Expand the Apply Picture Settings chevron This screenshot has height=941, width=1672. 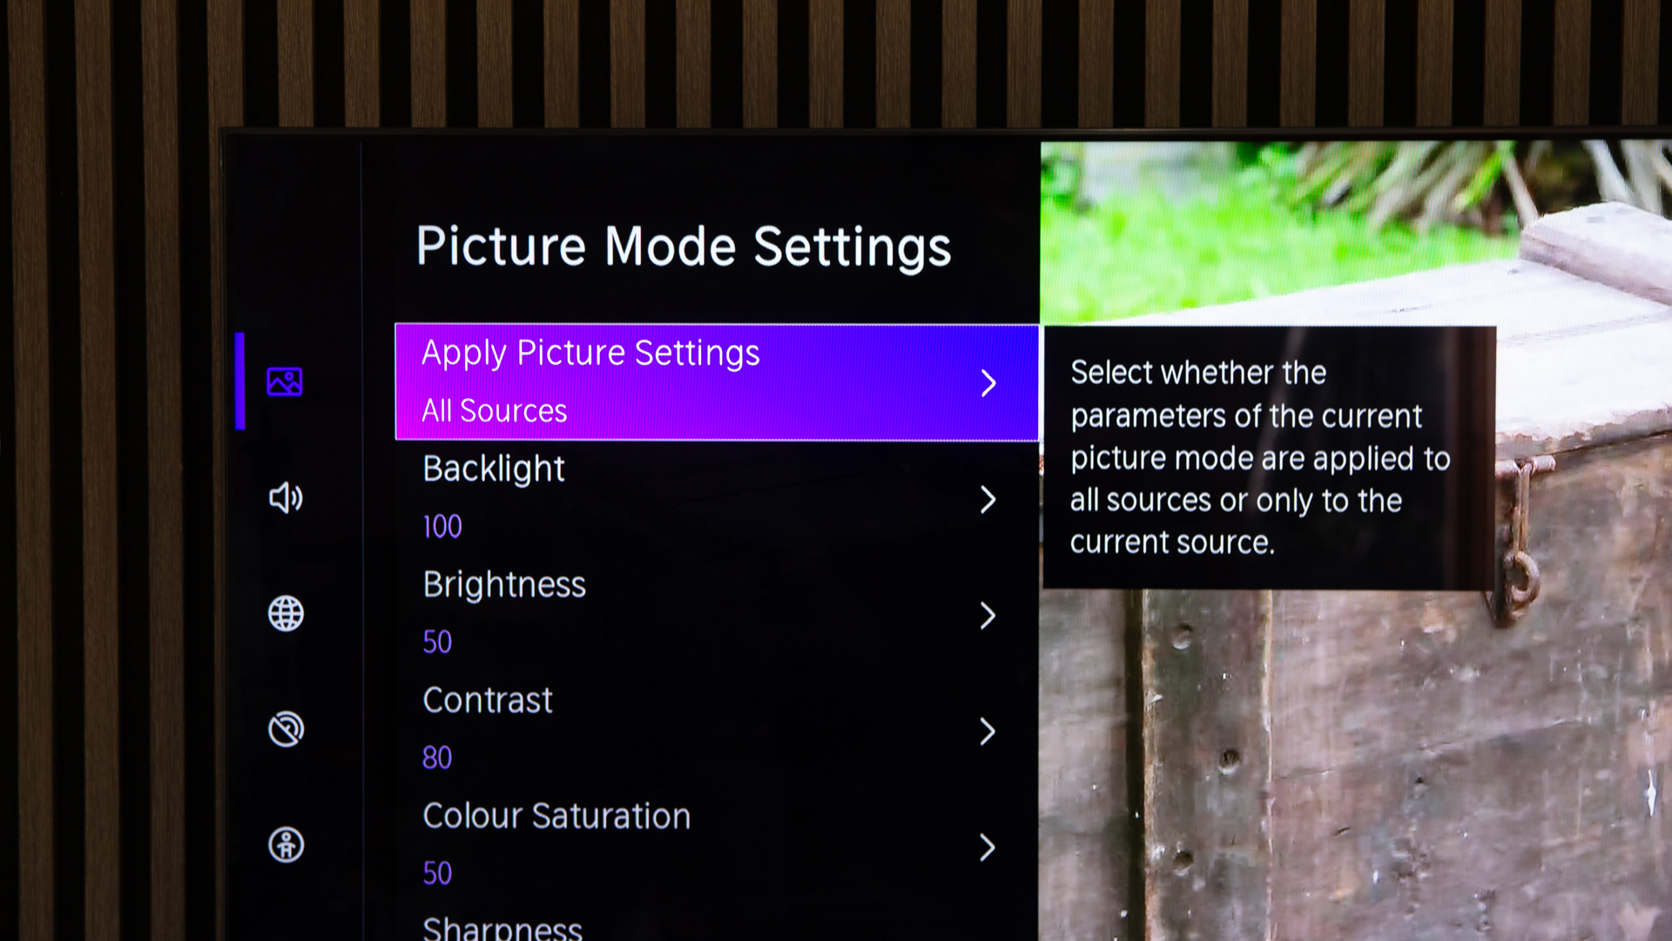[x=988, y=383]
